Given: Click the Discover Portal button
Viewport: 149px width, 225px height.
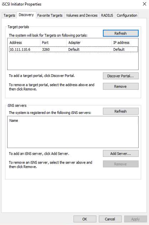Looking at the screenshot, I should click(x=120, y=76).
